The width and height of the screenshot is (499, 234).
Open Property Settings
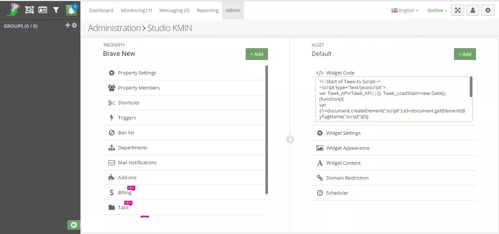pos(184,73)
